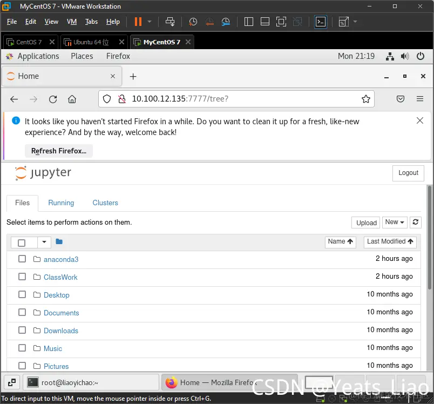This screenshot has height=404, width=434.
Task: Click the tracking protection shield icon
Action: point(107,99)
